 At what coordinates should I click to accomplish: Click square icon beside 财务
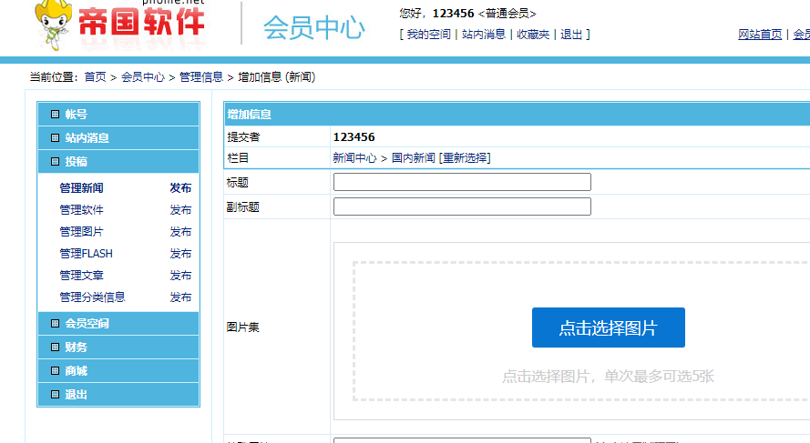point(56,347)
